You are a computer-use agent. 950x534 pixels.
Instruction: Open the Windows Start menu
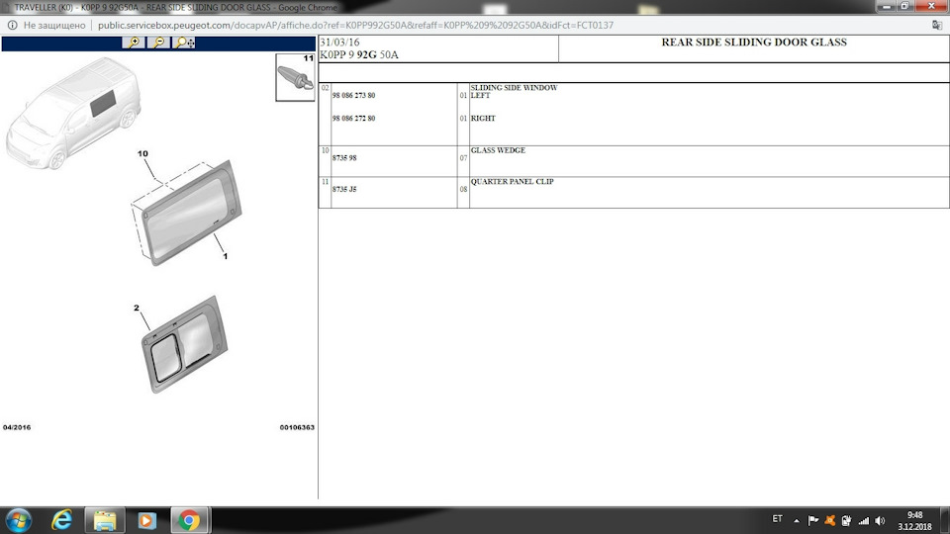coord(19,520)
